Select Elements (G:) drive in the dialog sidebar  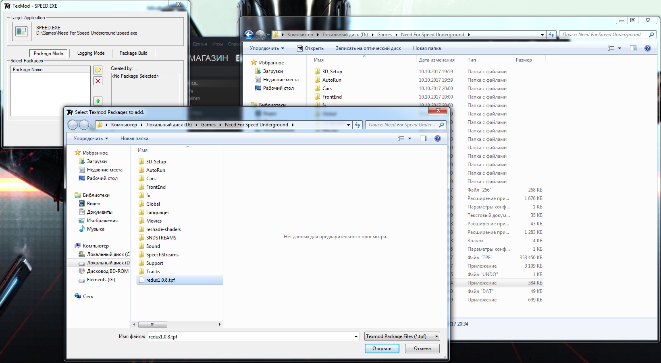pos(101,280)
